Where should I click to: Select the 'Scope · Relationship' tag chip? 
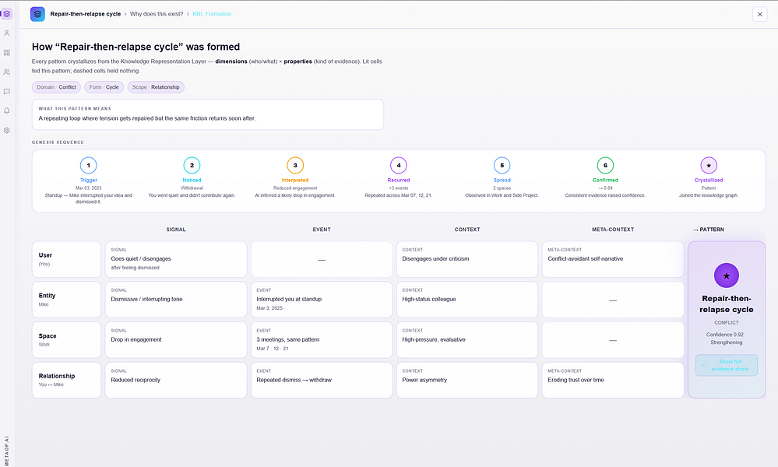coord(156,87)
